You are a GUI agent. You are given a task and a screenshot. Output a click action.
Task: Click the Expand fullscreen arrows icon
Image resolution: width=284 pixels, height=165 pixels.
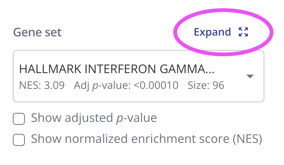click(x=244, y=32)
